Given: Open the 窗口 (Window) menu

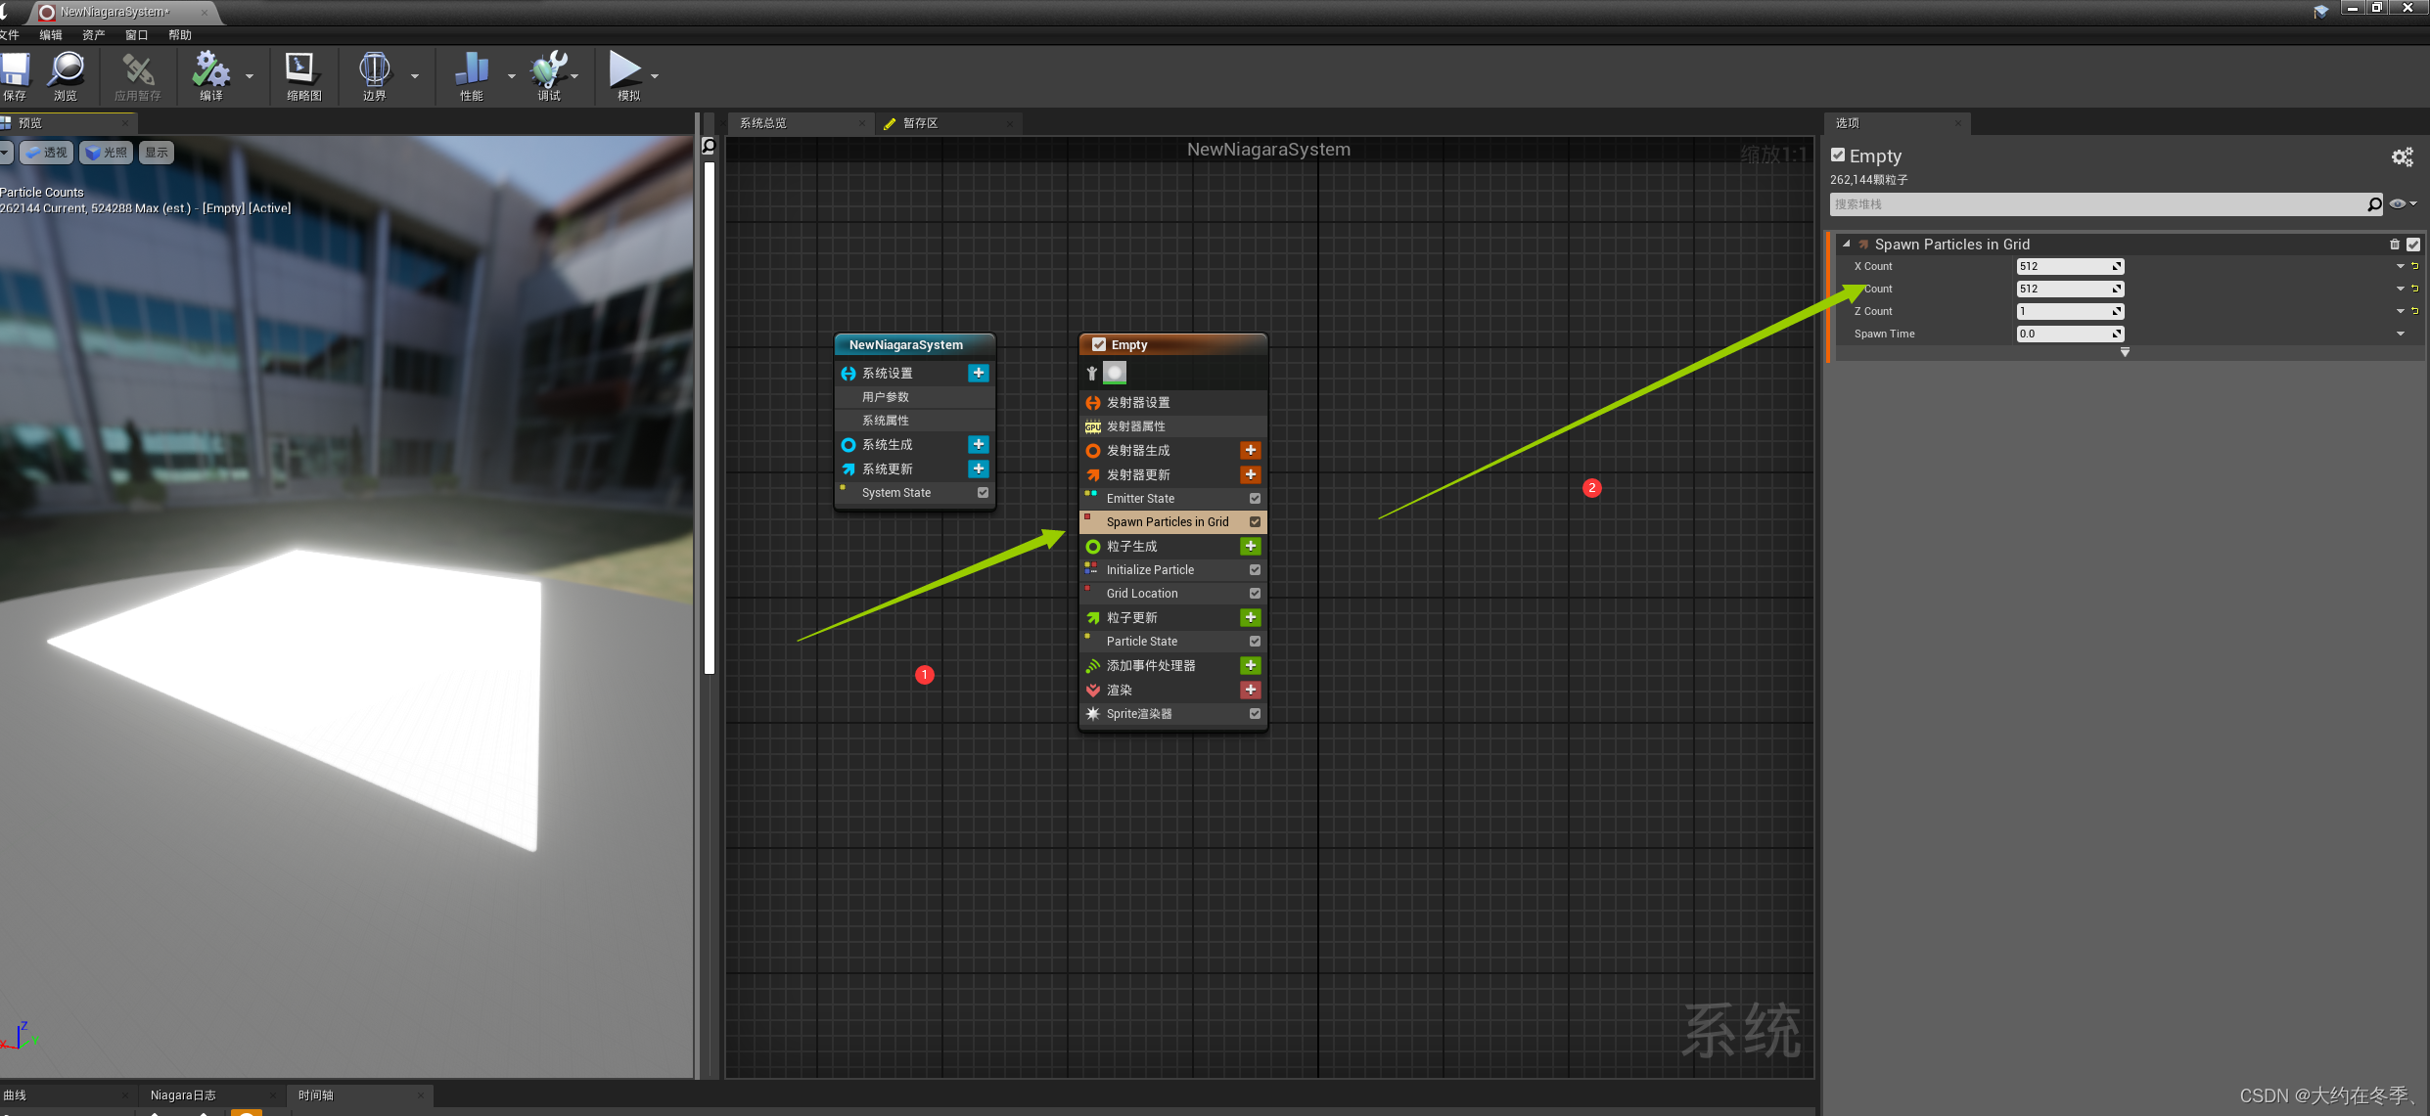Looking at the screenshot, I should point(136,35).
